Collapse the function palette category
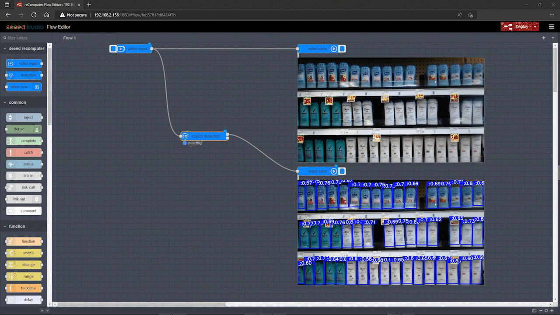The image size is (560, 315). (x=5, y=226)
